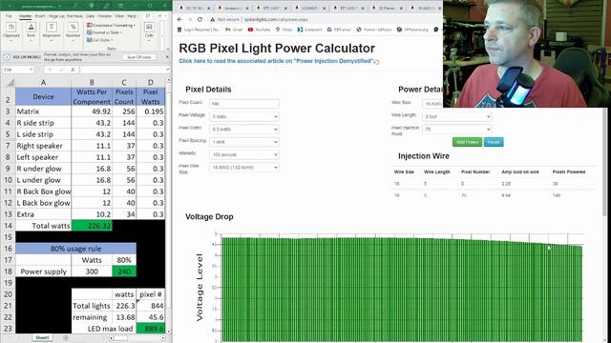The height and width of the screenshot is (343, 611).
Task: Open the Pixel Voltage dropdown
Action: pyautogui.click(x=244, y=116)
